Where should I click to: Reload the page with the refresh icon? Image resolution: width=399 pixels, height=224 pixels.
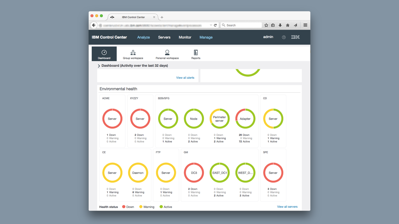[x=215, y=25]
